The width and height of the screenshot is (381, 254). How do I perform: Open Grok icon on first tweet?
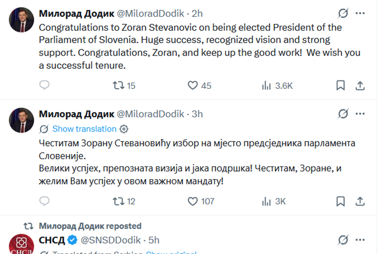342,14
